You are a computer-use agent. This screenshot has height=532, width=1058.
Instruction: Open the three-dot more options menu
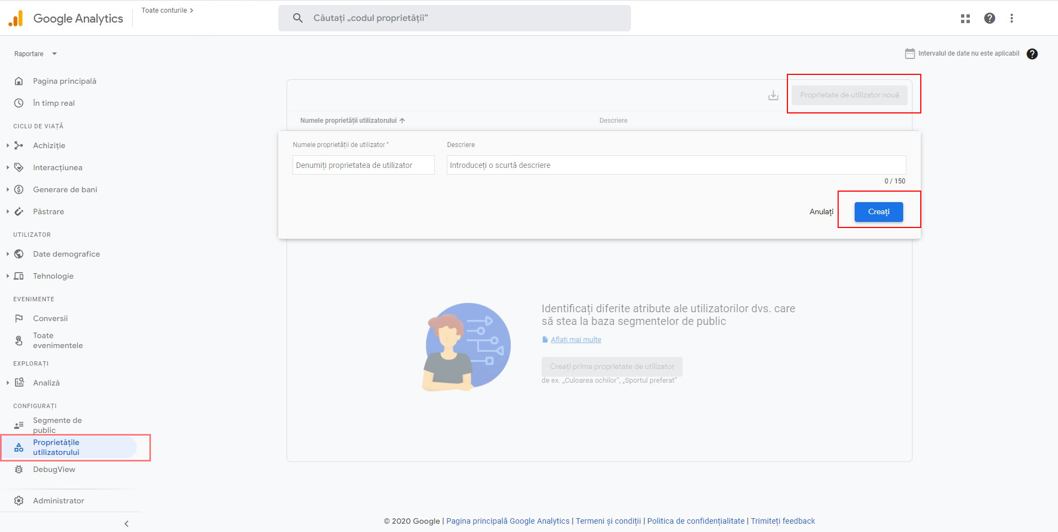[x=1011, y=18]
